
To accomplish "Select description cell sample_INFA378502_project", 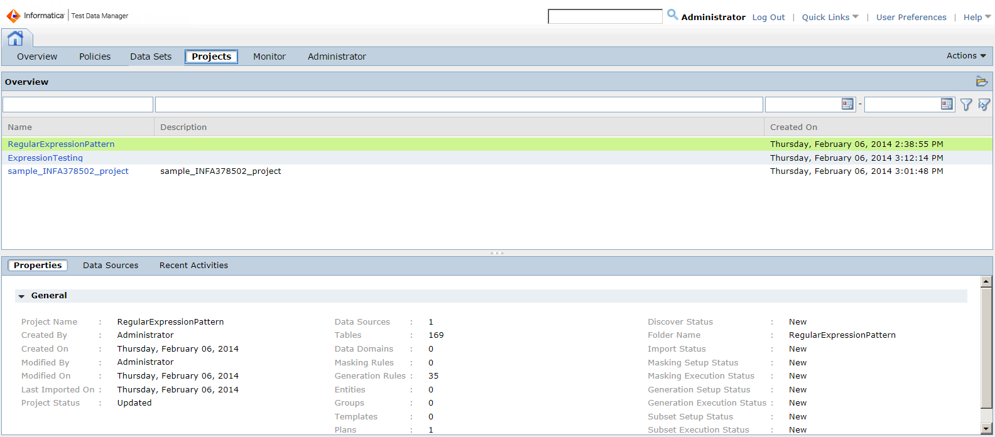I will pyautogui.click(x=220, y=171).
